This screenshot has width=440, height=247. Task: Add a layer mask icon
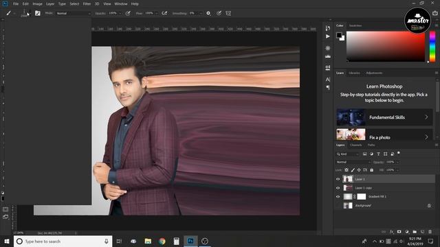pos(399,232)
